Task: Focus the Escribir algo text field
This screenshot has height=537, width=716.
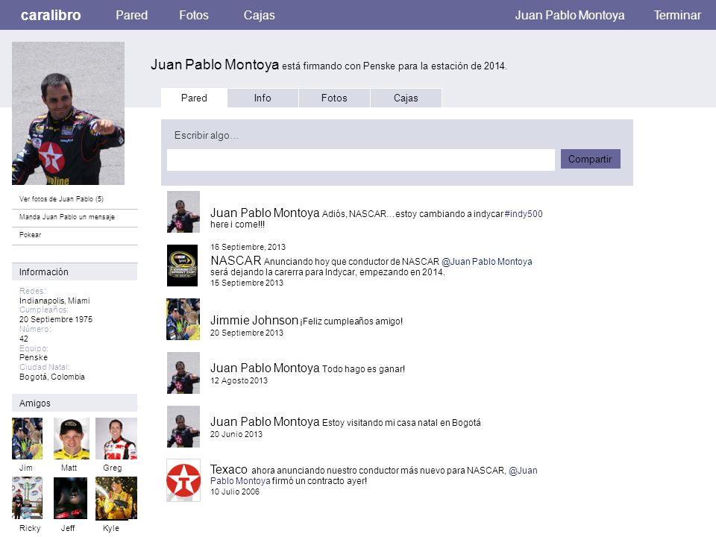Action: pyautogui.click(x=361, y=160)
